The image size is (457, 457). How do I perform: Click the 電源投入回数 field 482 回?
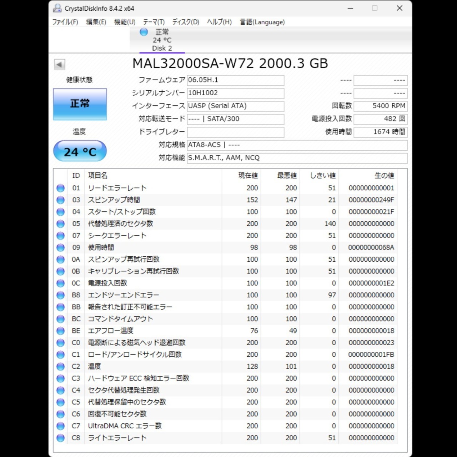pos(381,119)
